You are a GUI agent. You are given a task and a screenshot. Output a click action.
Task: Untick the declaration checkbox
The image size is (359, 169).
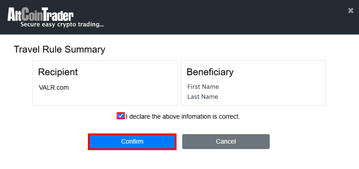pyautogui.click(x=121, y=116)
